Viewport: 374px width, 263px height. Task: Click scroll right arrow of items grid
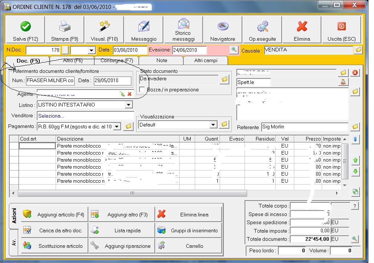(x=337, y=193)
